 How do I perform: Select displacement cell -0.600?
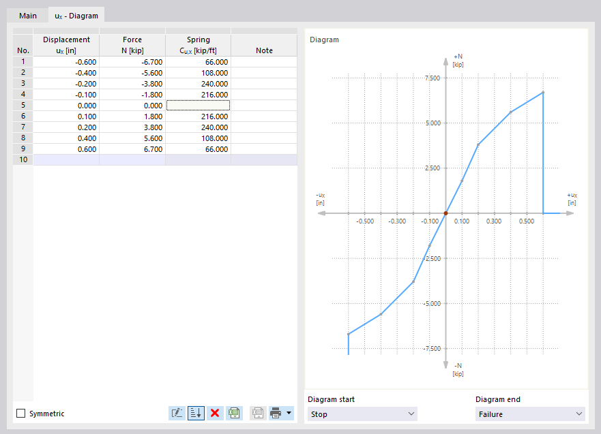pos(66,62)
